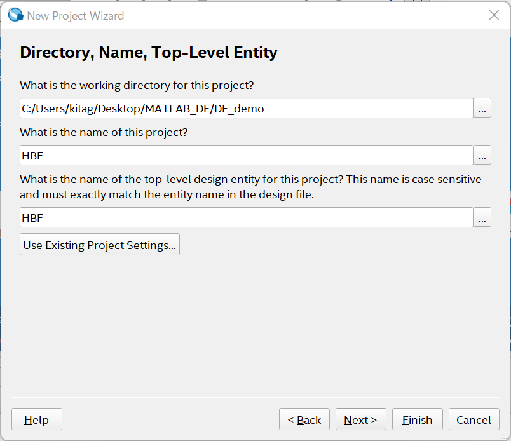Go to previous page with Back

tap(304, 419)
